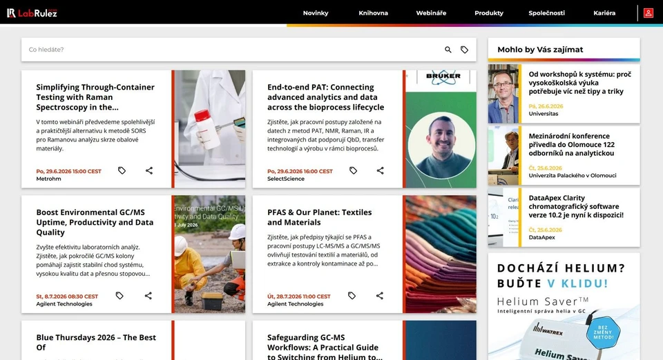Click date 'Po, 29.6.2026 16:00 CEST'

point(300,171)
